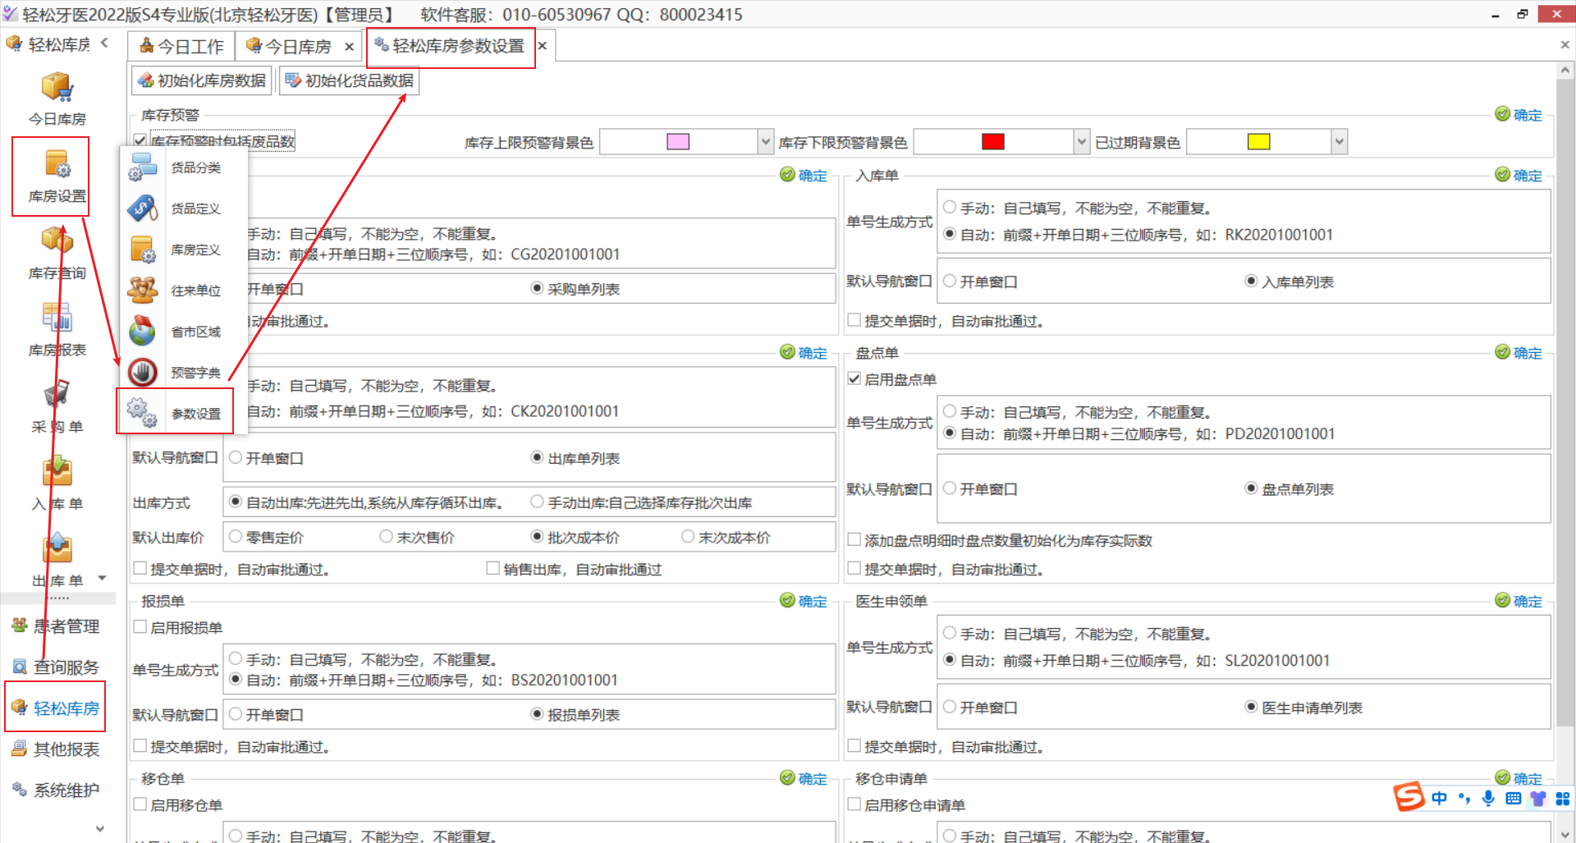This screenshot has height=843, width=1576.
Task: Click 初始化库房数据 toolbar button
Action: (202, 80)
